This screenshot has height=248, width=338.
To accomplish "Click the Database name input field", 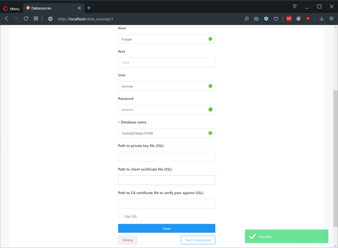I will (167, 133).
